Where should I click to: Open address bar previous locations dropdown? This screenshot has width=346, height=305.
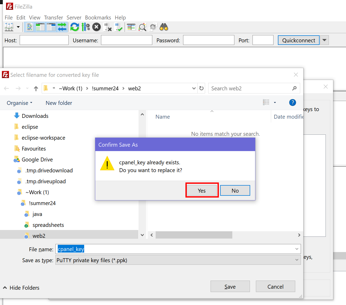tap(194, 88)
